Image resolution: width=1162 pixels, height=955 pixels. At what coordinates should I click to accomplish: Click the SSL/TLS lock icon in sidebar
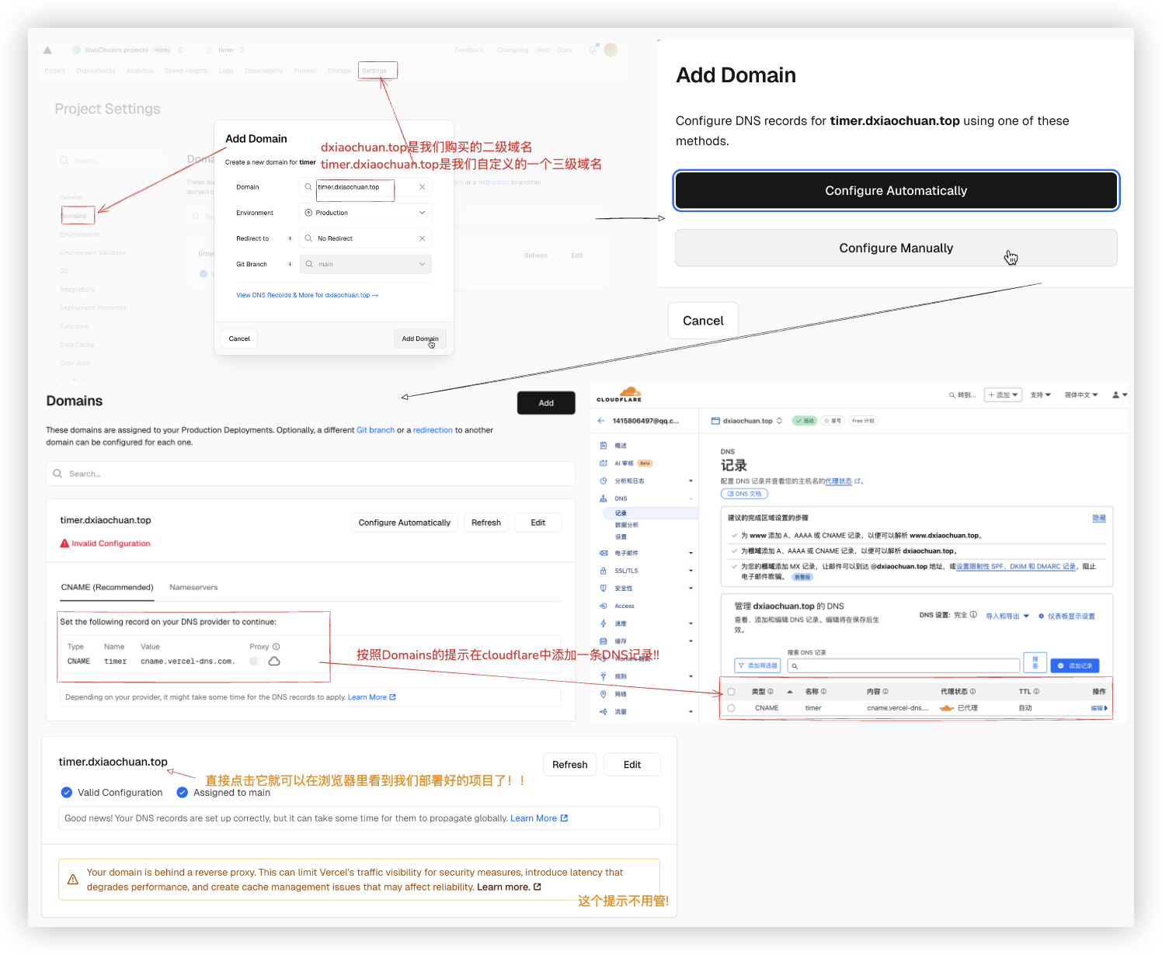click(x=604, y=571)
